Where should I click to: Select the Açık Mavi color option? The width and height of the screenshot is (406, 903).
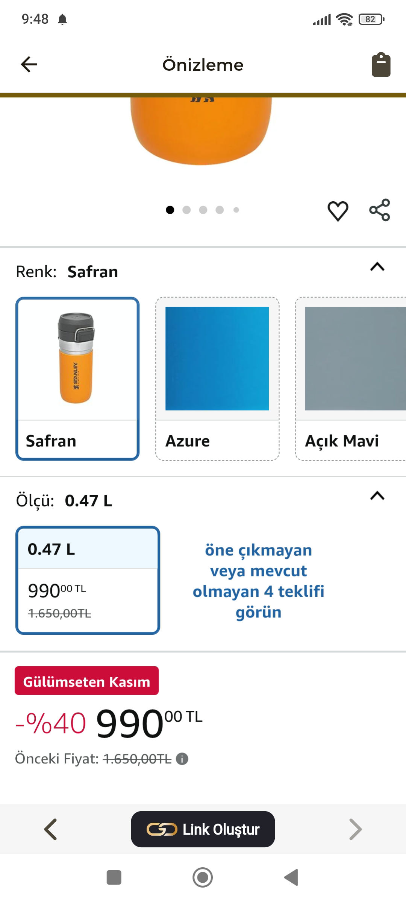point(351,379)
